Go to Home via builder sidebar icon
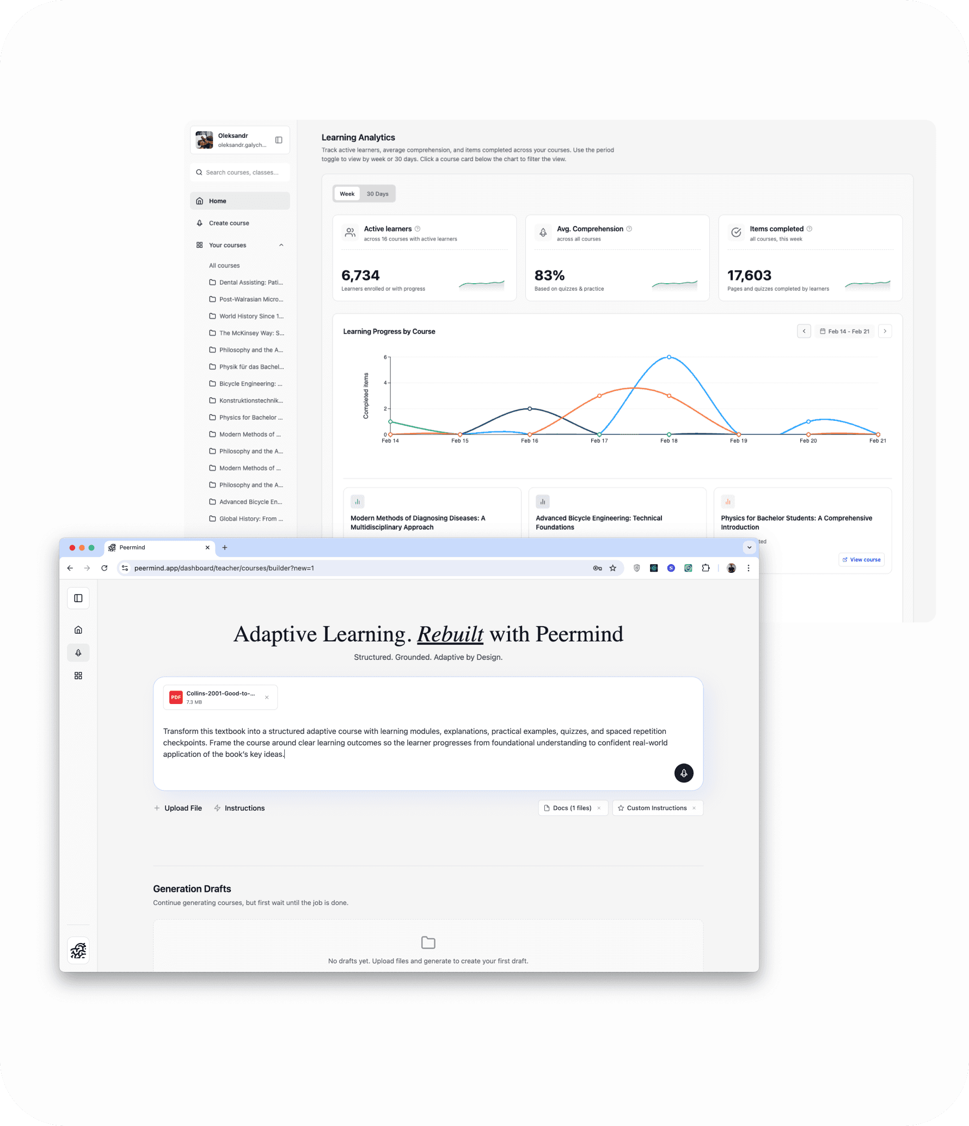Viewport: 969px width, 1126px height. pos(78,630)
